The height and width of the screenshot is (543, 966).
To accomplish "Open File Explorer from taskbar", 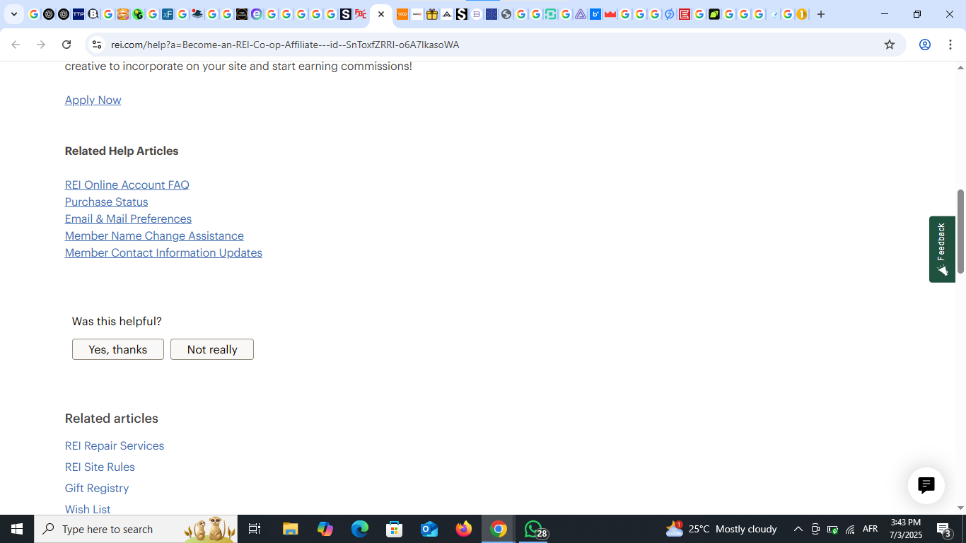I will 291,529.
